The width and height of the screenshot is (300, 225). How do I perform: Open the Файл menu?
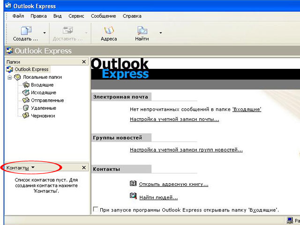tap(18, 16)
